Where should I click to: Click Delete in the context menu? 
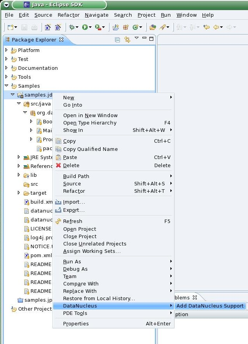click(x=113, y=166)
